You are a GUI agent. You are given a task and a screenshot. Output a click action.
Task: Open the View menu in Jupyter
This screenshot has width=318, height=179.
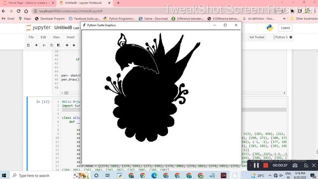click(x=56, y=37)
